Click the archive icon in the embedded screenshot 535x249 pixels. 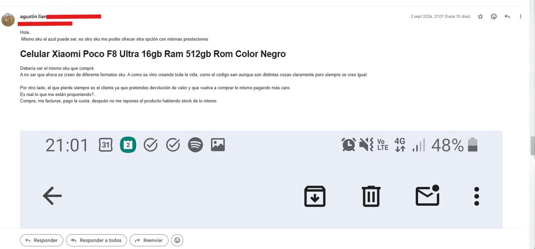315,196
